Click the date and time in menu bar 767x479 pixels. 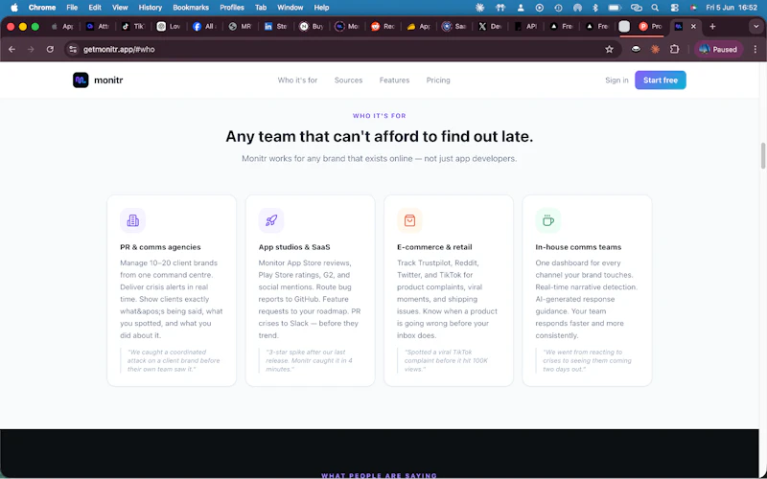pyautogui.click(x=732, y=8)
